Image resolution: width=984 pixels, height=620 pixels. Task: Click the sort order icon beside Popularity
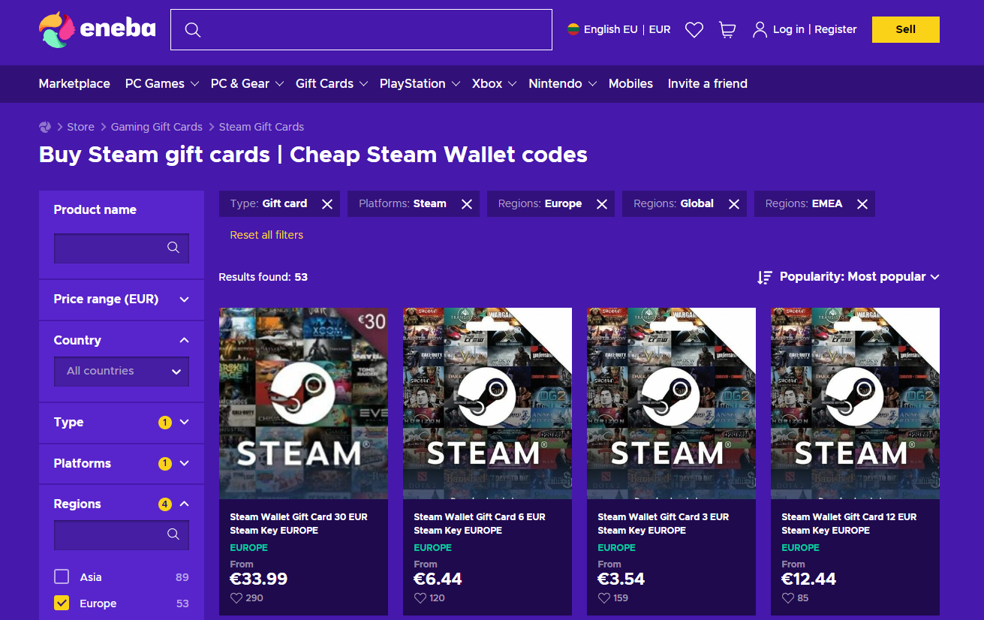click(x=765, y=277)
